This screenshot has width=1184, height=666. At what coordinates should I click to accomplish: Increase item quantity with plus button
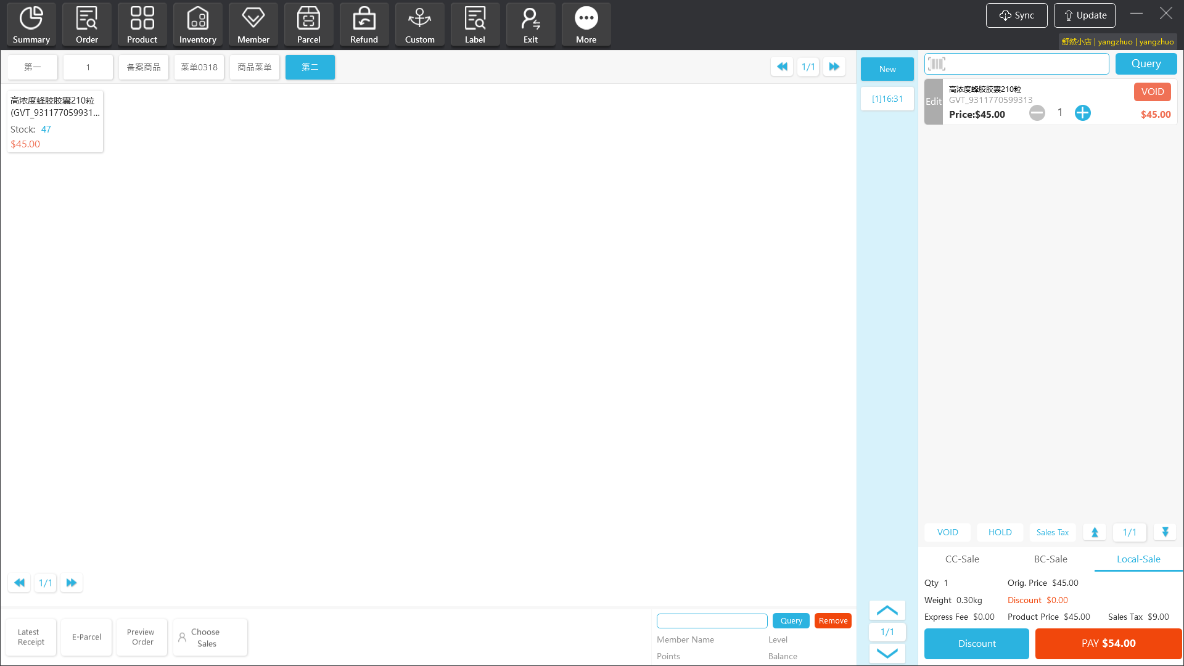pos(1082,113)
